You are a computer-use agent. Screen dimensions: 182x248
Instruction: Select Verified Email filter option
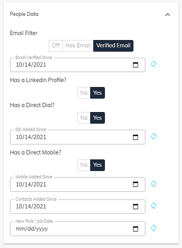point(113,46)
